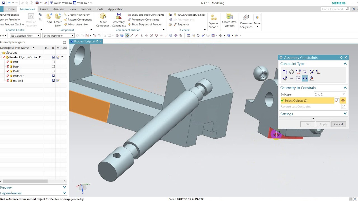The width and height of the screenshot is (358, 201).
Task: Choose the Bond constraint type icon
Action: 298,78
